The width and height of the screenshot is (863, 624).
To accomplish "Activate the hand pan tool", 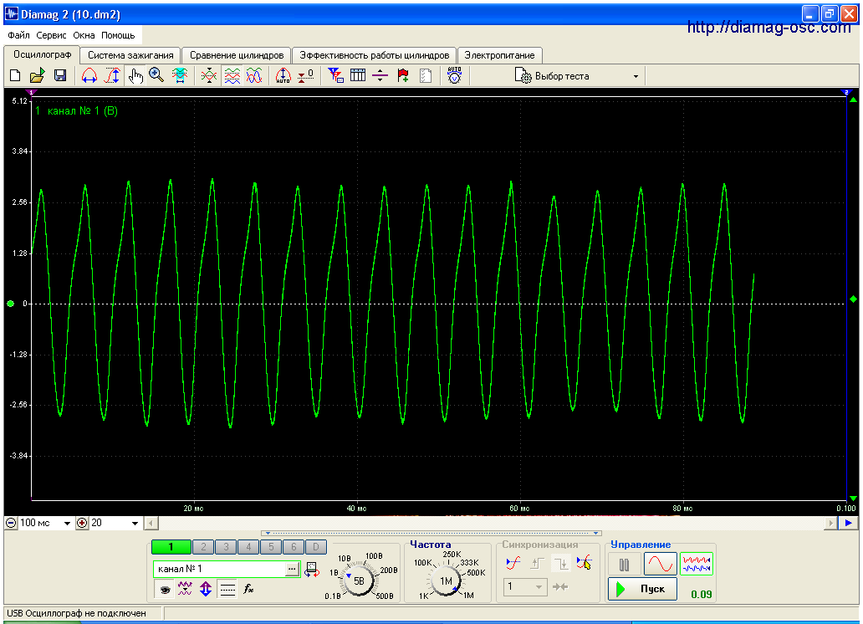I will (135, 76).
